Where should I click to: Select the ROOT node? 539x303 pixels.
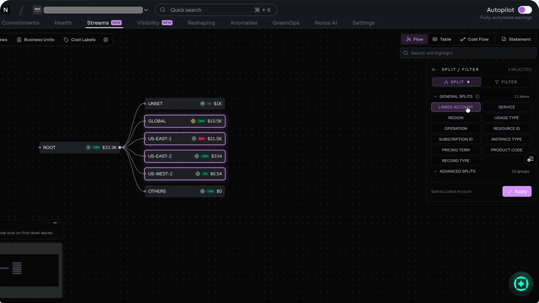coord(80,147)
